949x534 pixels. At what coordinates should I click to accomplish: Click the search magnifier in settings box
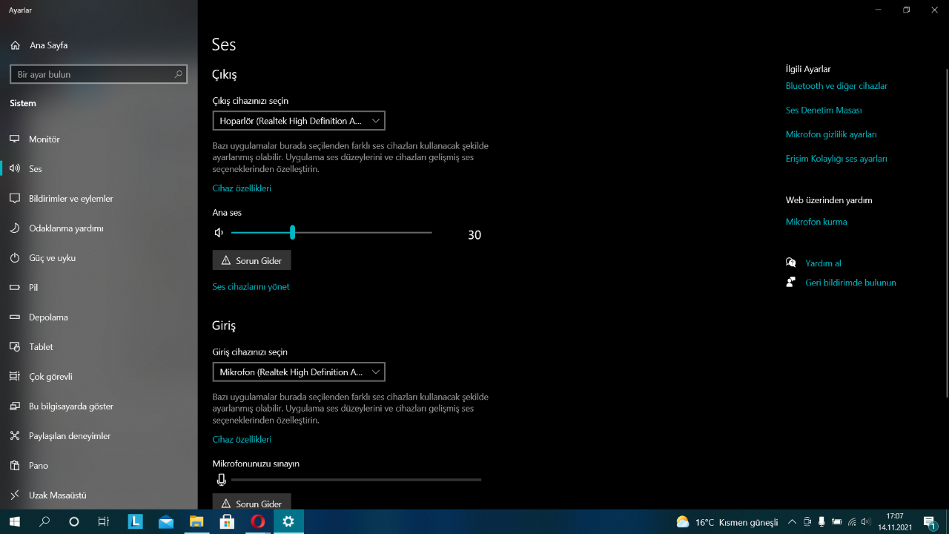[178, 75]
